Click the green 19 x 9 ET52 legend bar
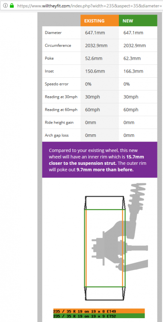The height and width of the screenshot is (322, 163). click(x=99, y=316)
